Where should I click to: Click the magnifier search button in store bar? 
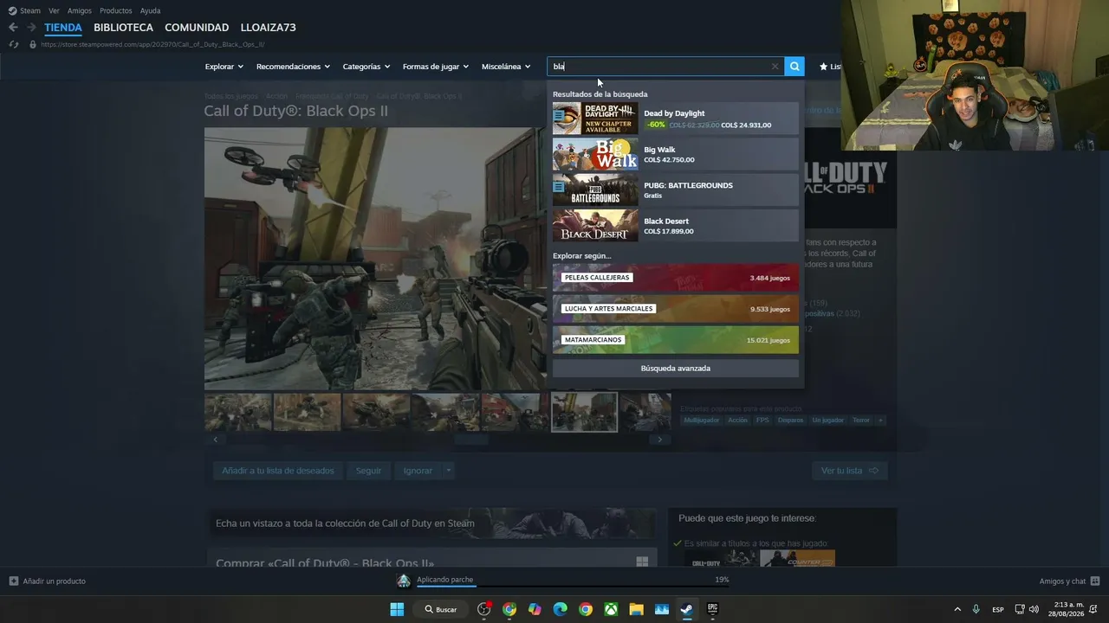tap(794, 67)
